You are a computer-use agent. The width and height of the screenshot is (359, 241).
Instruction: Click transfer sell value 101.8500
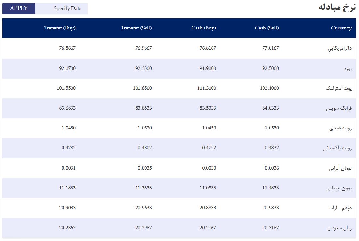142,88
